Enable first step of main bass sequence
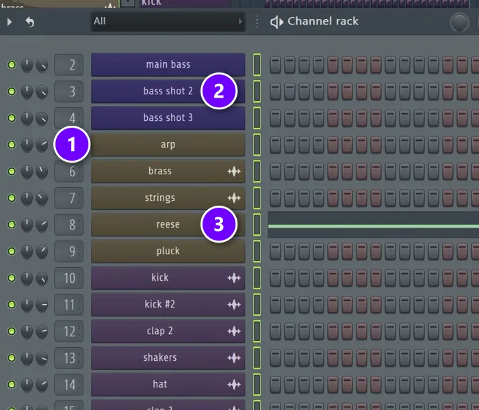479x410 pixels. [275, 65]
